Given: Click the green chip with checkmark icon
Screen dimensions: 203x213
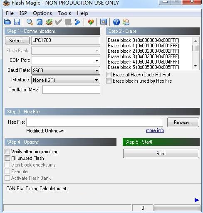Looking at the screenshot, I should click(49, 22).
